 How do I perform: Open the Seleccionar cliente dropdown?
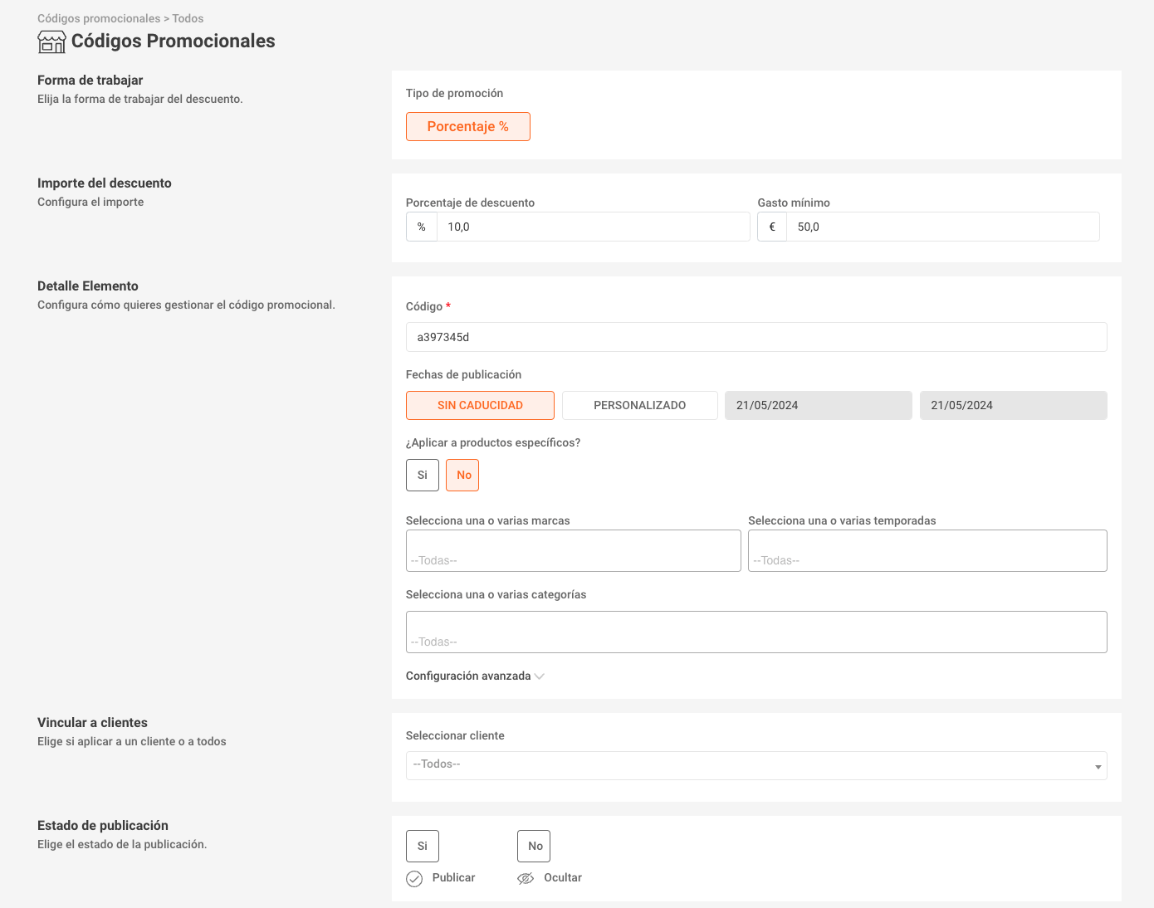pyautogui.click(x=756, y=765)
